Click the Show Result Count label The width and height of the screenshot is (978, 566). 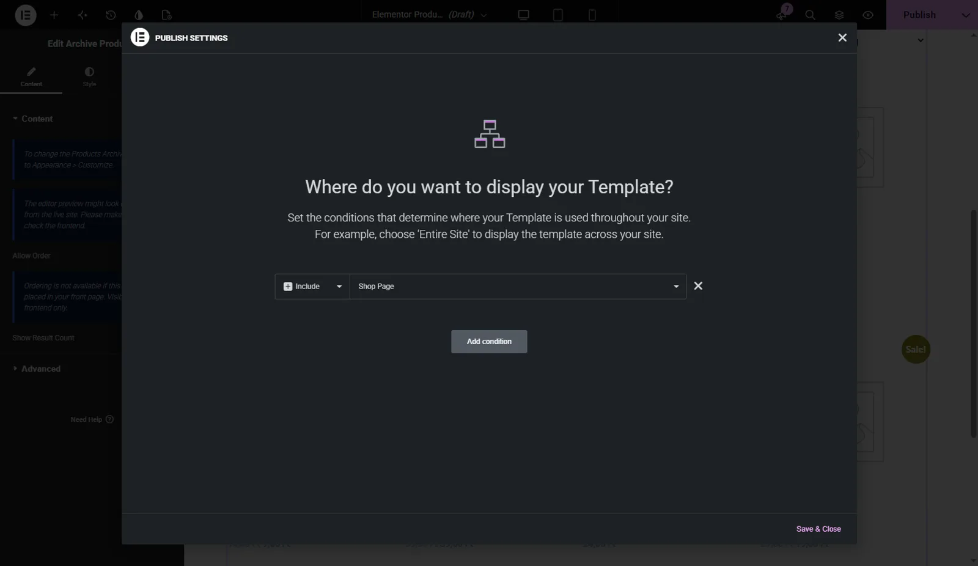click(x=43, y=337)
